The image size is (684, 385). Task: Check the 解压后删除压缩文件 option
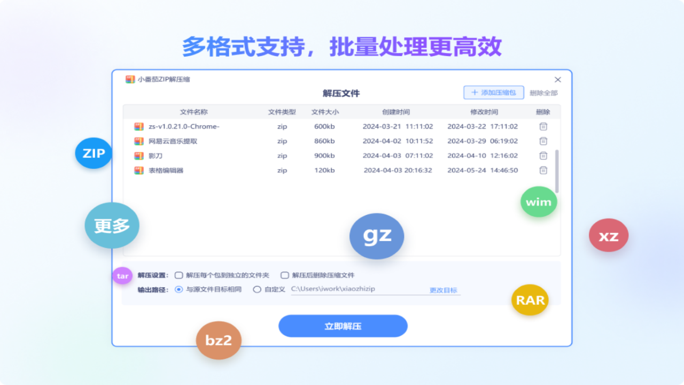[x=284, y=275]
